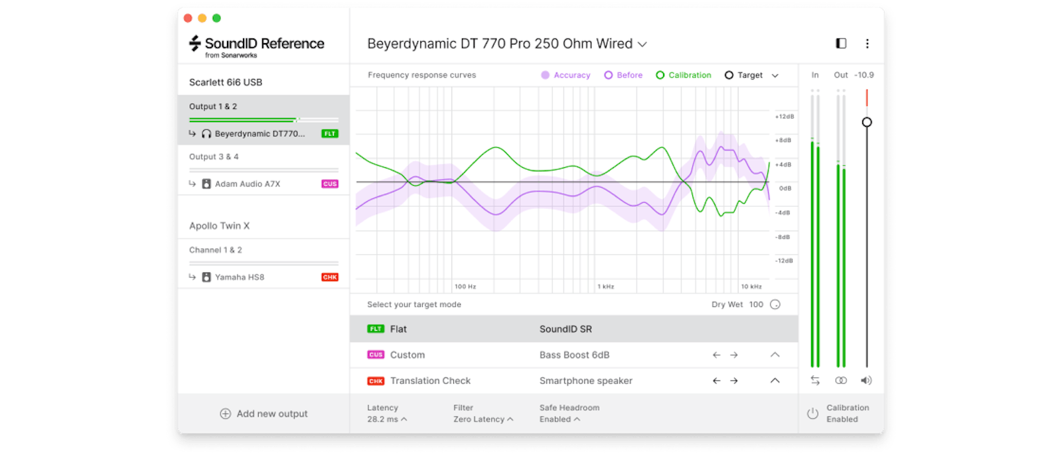The height and width of the screenshot is (455, 1062).
Task: Click Add new output
Action: pyautogui.click(x=264, y=414)
